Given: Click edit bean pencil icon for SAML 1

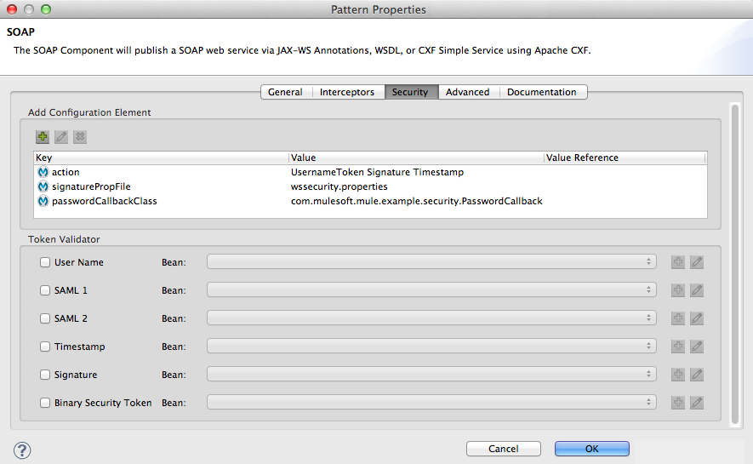Looking at the screenshot, I should click(x=697, y=290).
